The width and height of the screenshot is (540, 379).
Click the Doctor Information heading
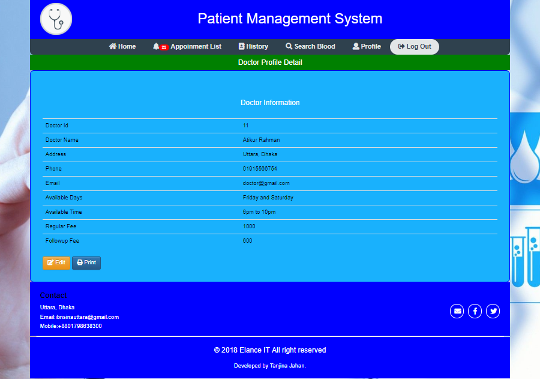(270, 103)
